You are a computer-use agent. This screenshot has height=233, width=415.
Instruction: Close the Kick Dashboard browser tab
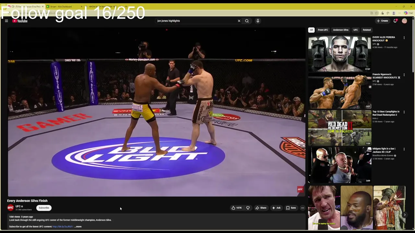point(81,6)
